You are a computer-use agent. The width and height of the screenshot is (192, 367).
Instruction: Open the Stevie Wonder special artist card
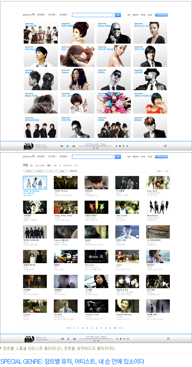(x=114, y=33)
